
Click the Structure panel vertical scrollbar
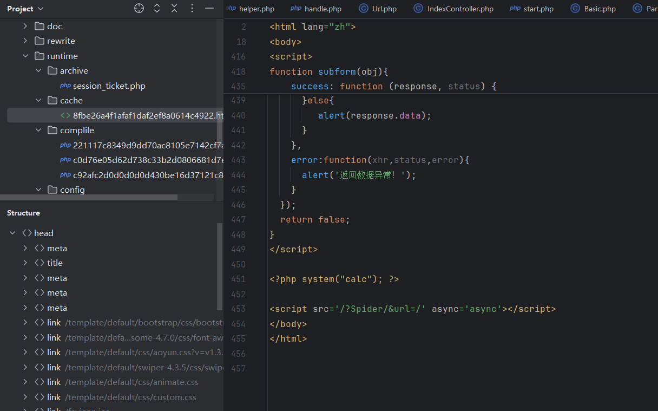coord(220,266)
